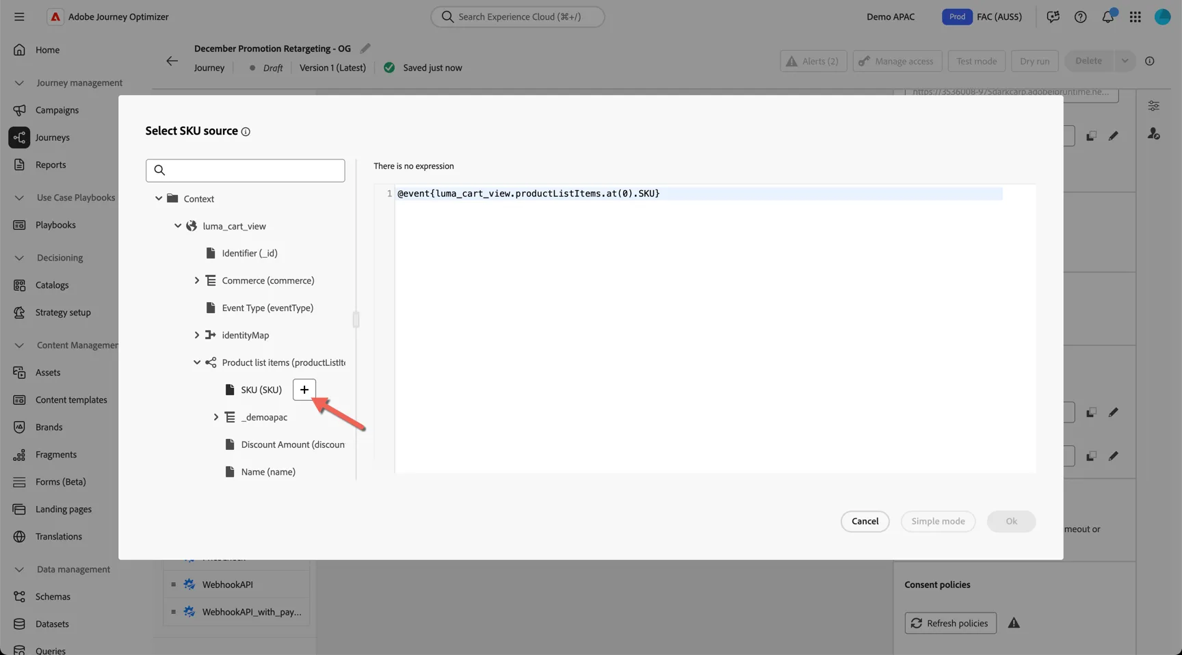This screenshot has width=1182, height=655.
Task: Expand the Commerce (commerce) node
Action: click(x=197, y=280)
